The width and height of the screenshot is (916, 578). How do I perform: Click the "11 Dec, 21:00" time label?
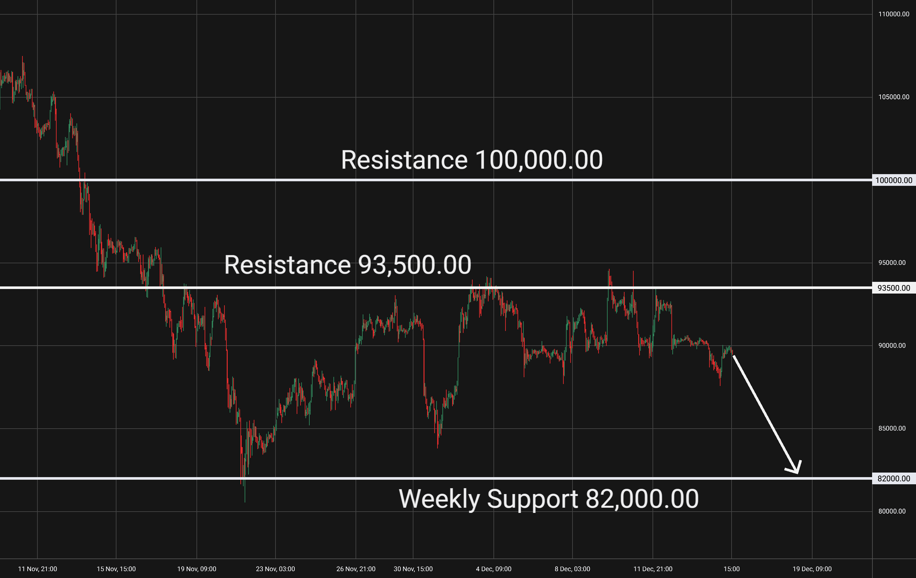653,569
